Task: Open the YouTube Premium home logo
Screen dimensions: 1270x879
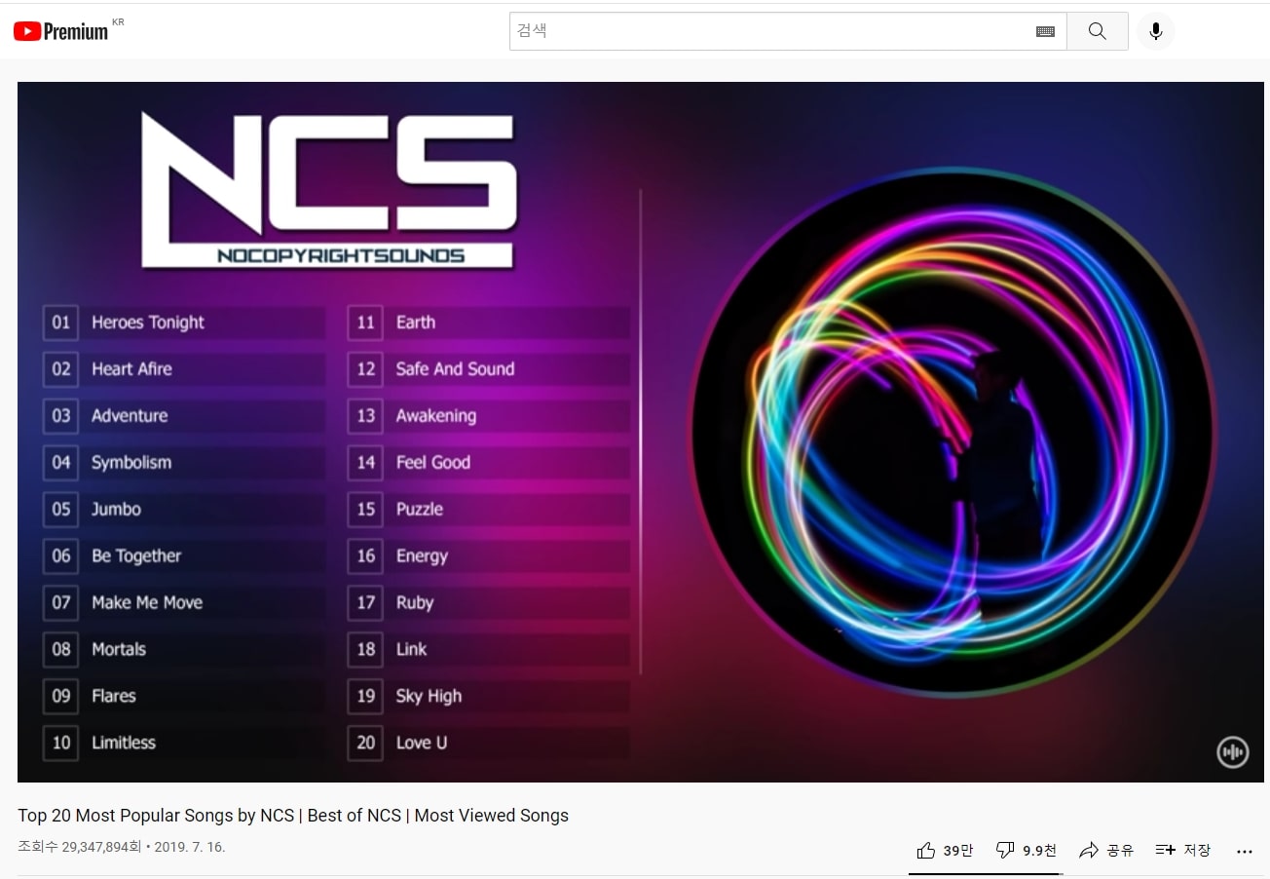Action: point(60,31)
